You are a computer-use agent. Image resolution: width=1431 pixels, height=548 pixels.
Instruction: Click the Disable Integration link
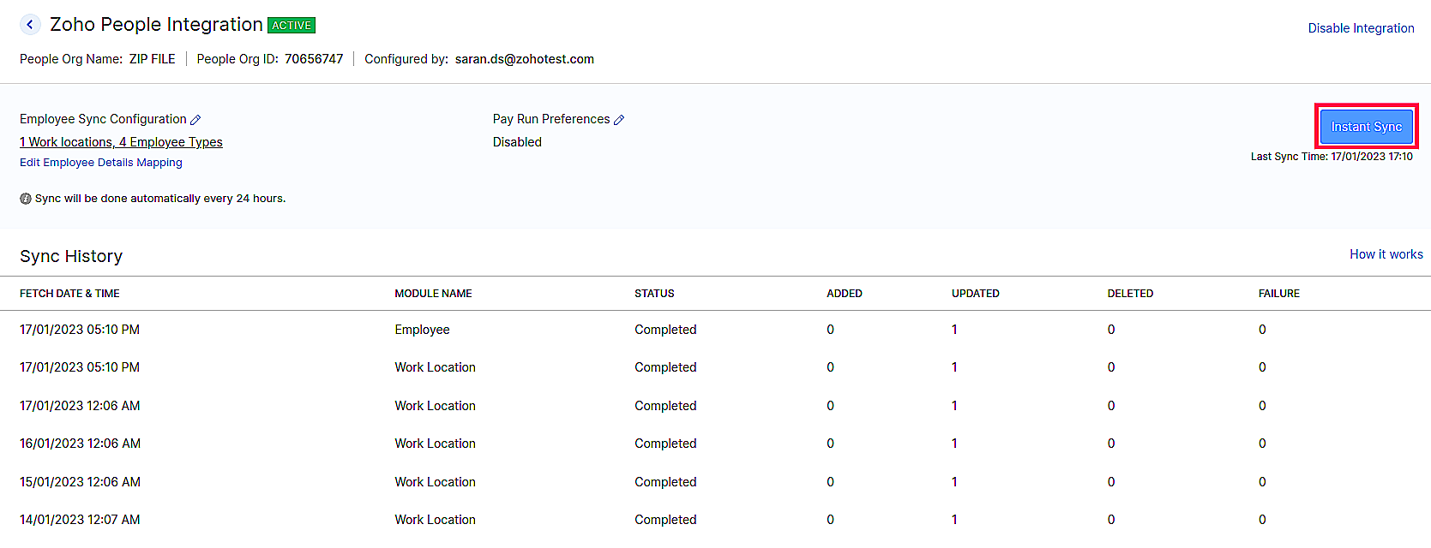[x=1361, y=28]
